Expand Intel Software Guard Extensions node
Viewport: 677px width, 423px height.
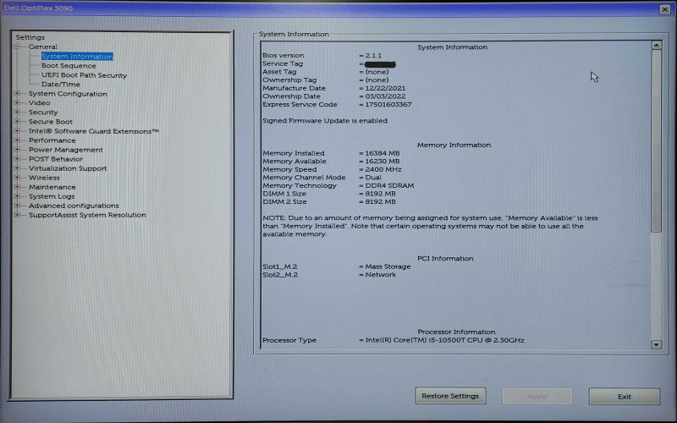click(17, 131)
